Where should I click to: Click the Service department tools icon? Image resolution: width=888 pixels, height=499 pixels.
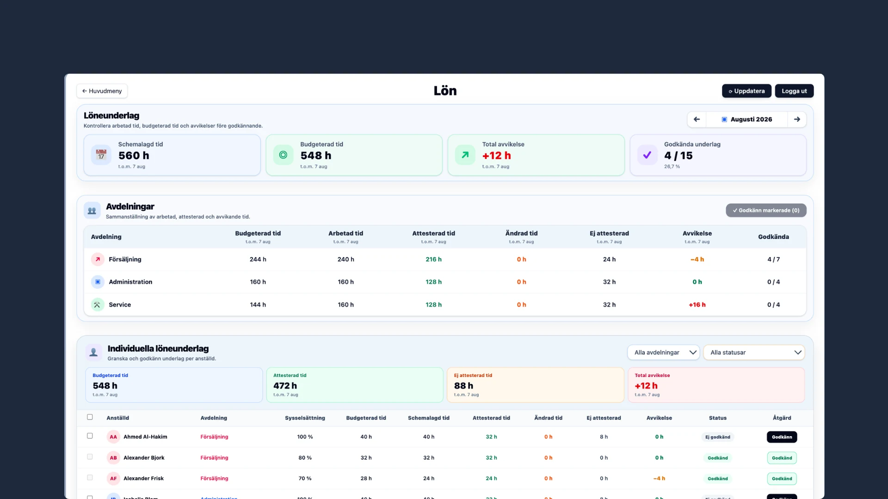[x=98, y=304]
